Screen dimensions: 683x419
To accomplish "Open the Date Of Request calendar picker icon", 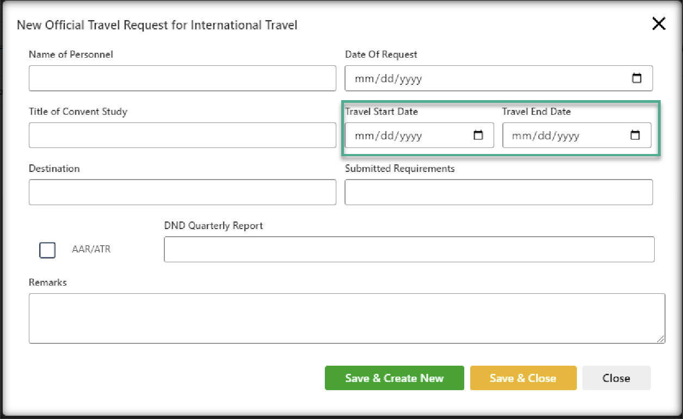I will point(636,78).
